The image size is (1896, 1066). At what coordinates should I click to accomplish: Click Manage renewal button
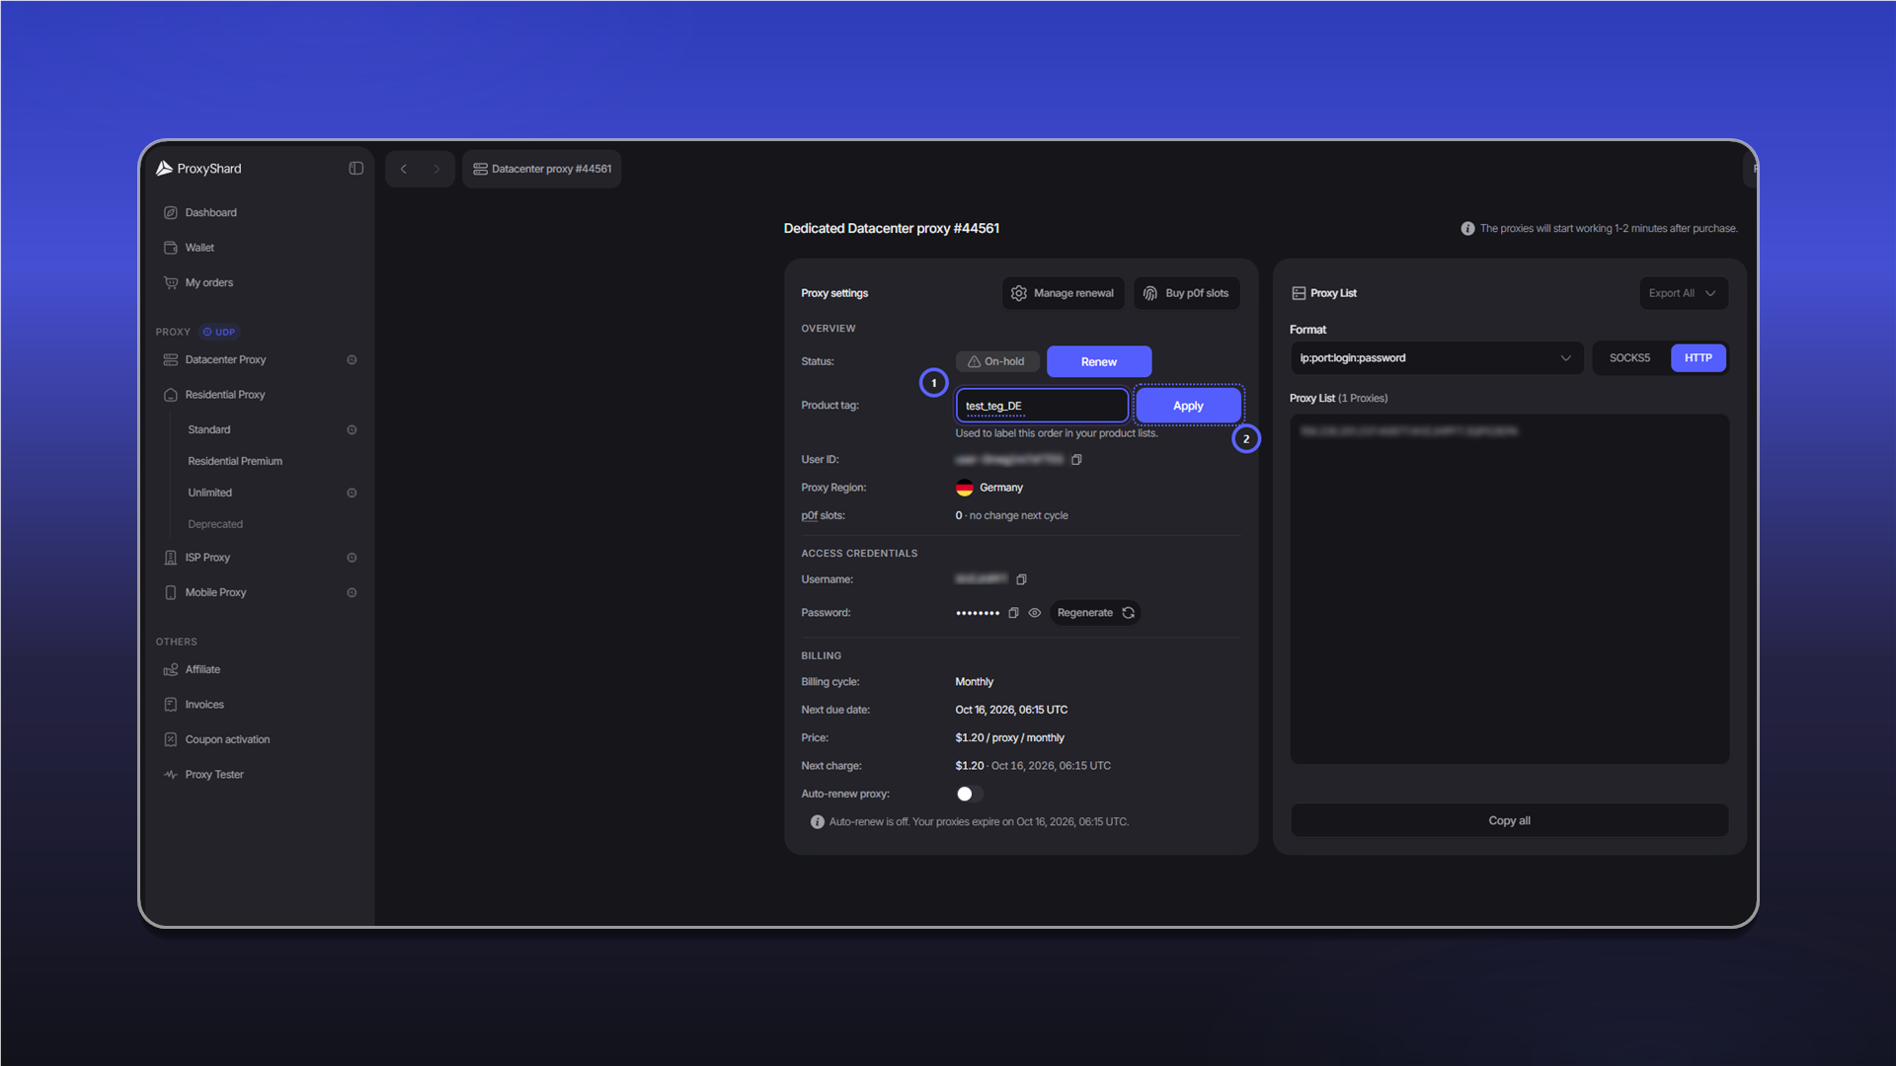point(1064,293)
